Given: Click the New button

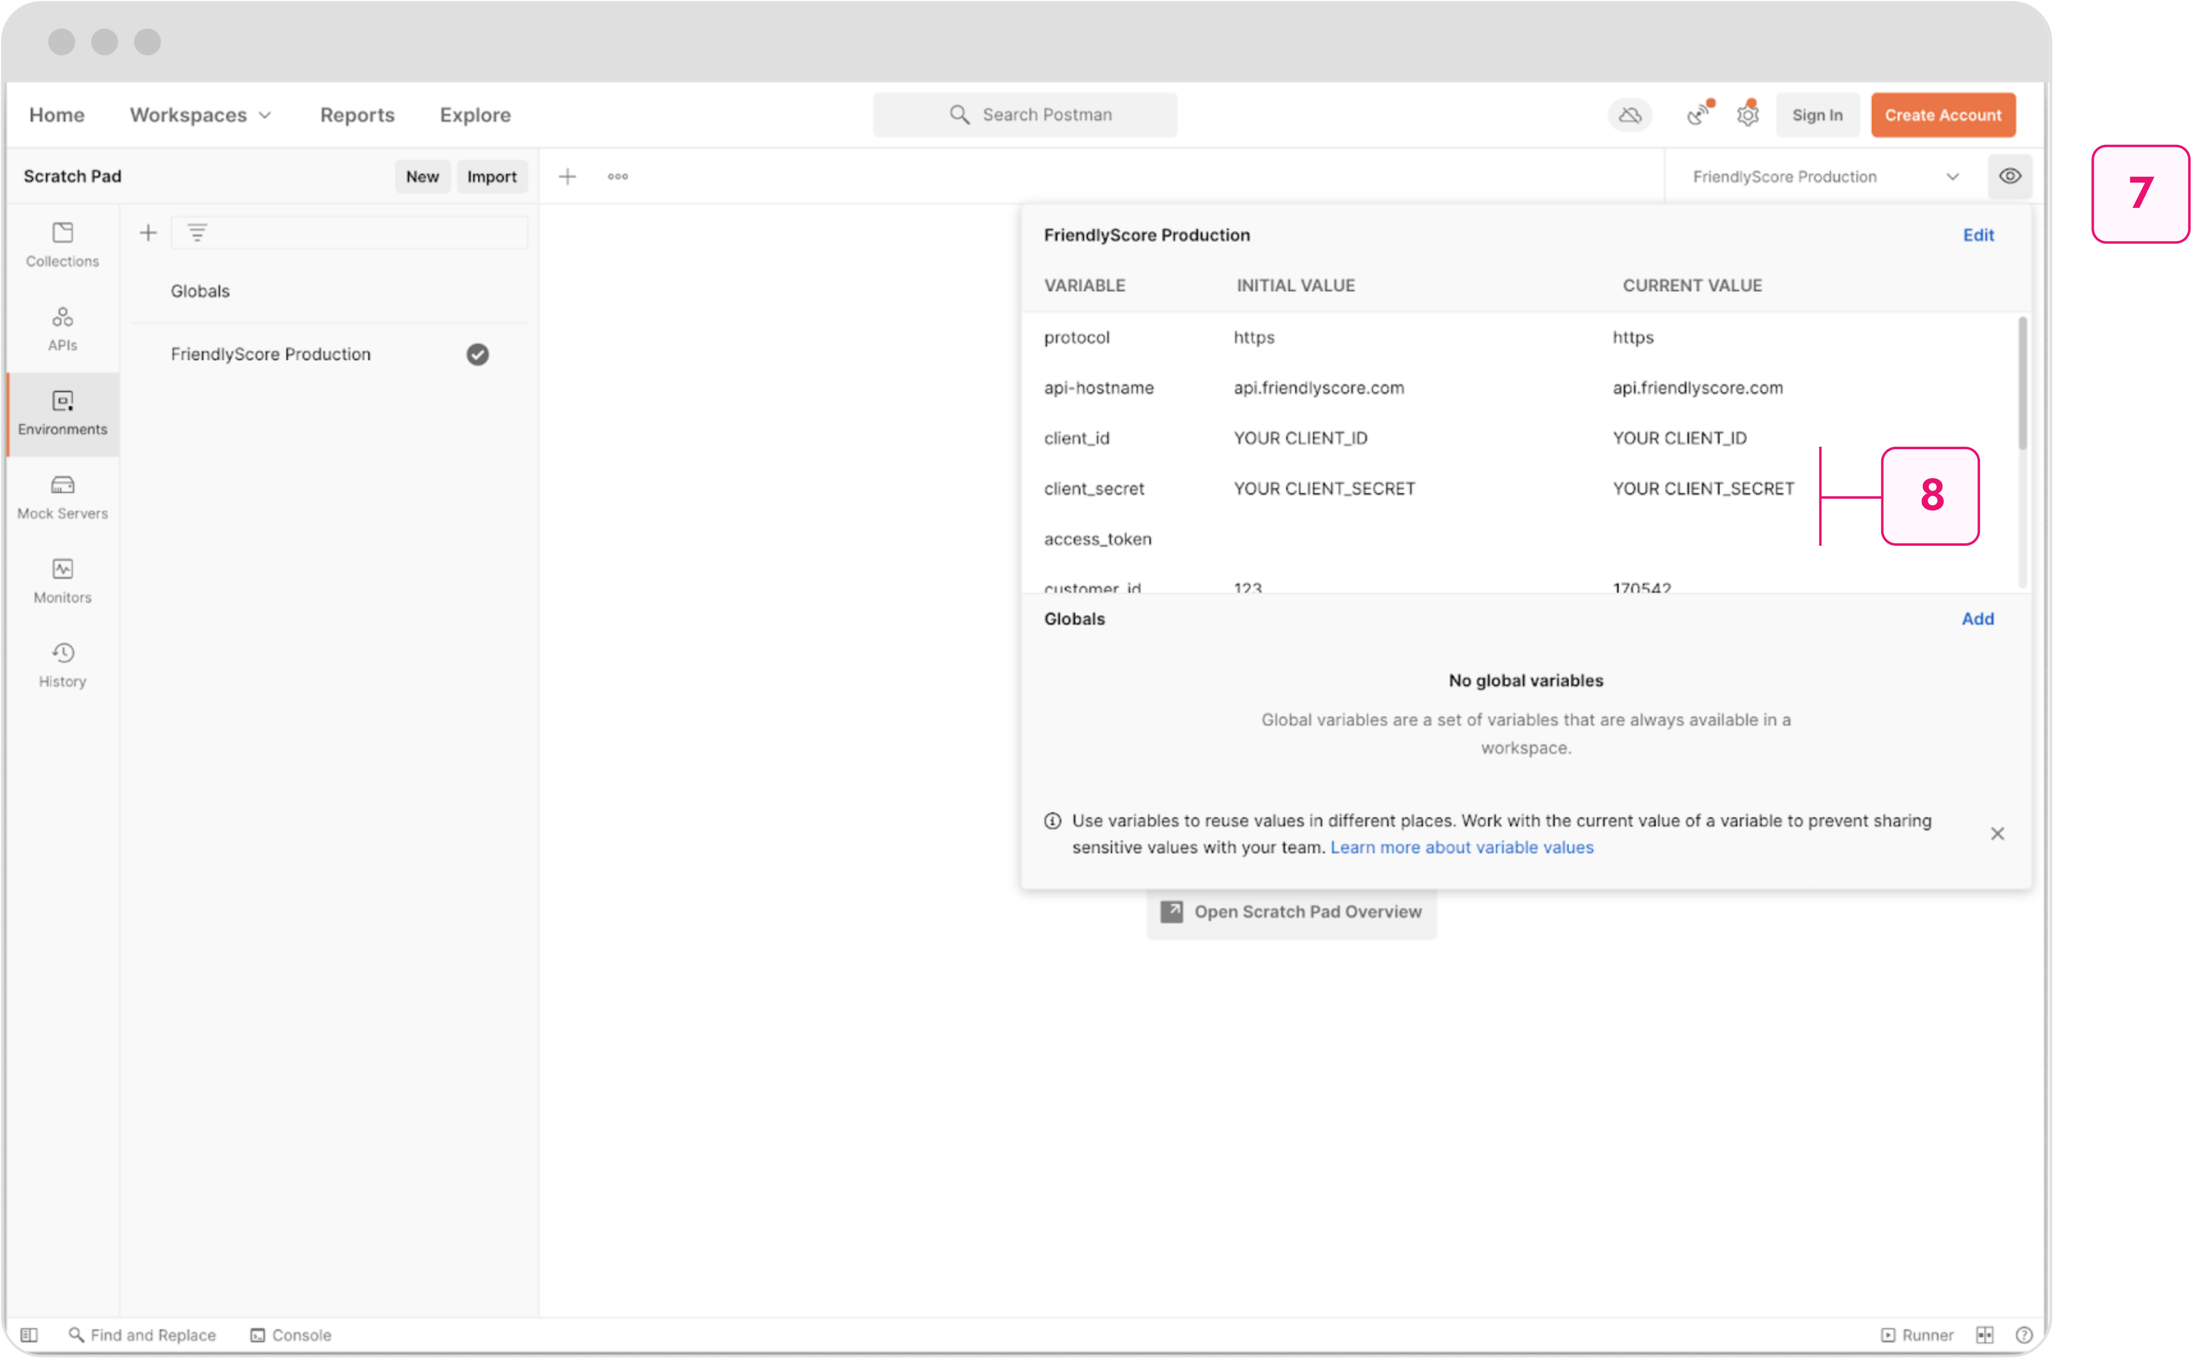Looking at the screenshot, I should (422, 176).
